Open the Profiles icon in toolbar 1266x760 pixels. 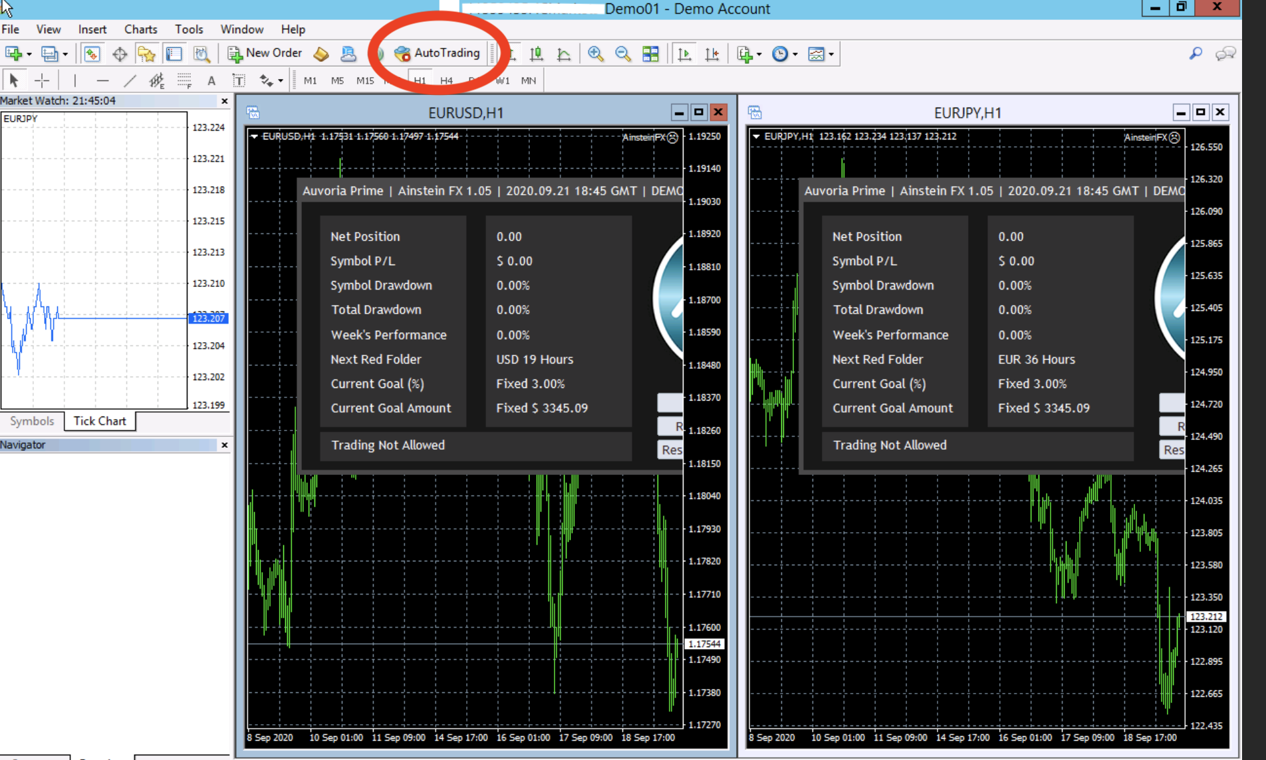50,54
